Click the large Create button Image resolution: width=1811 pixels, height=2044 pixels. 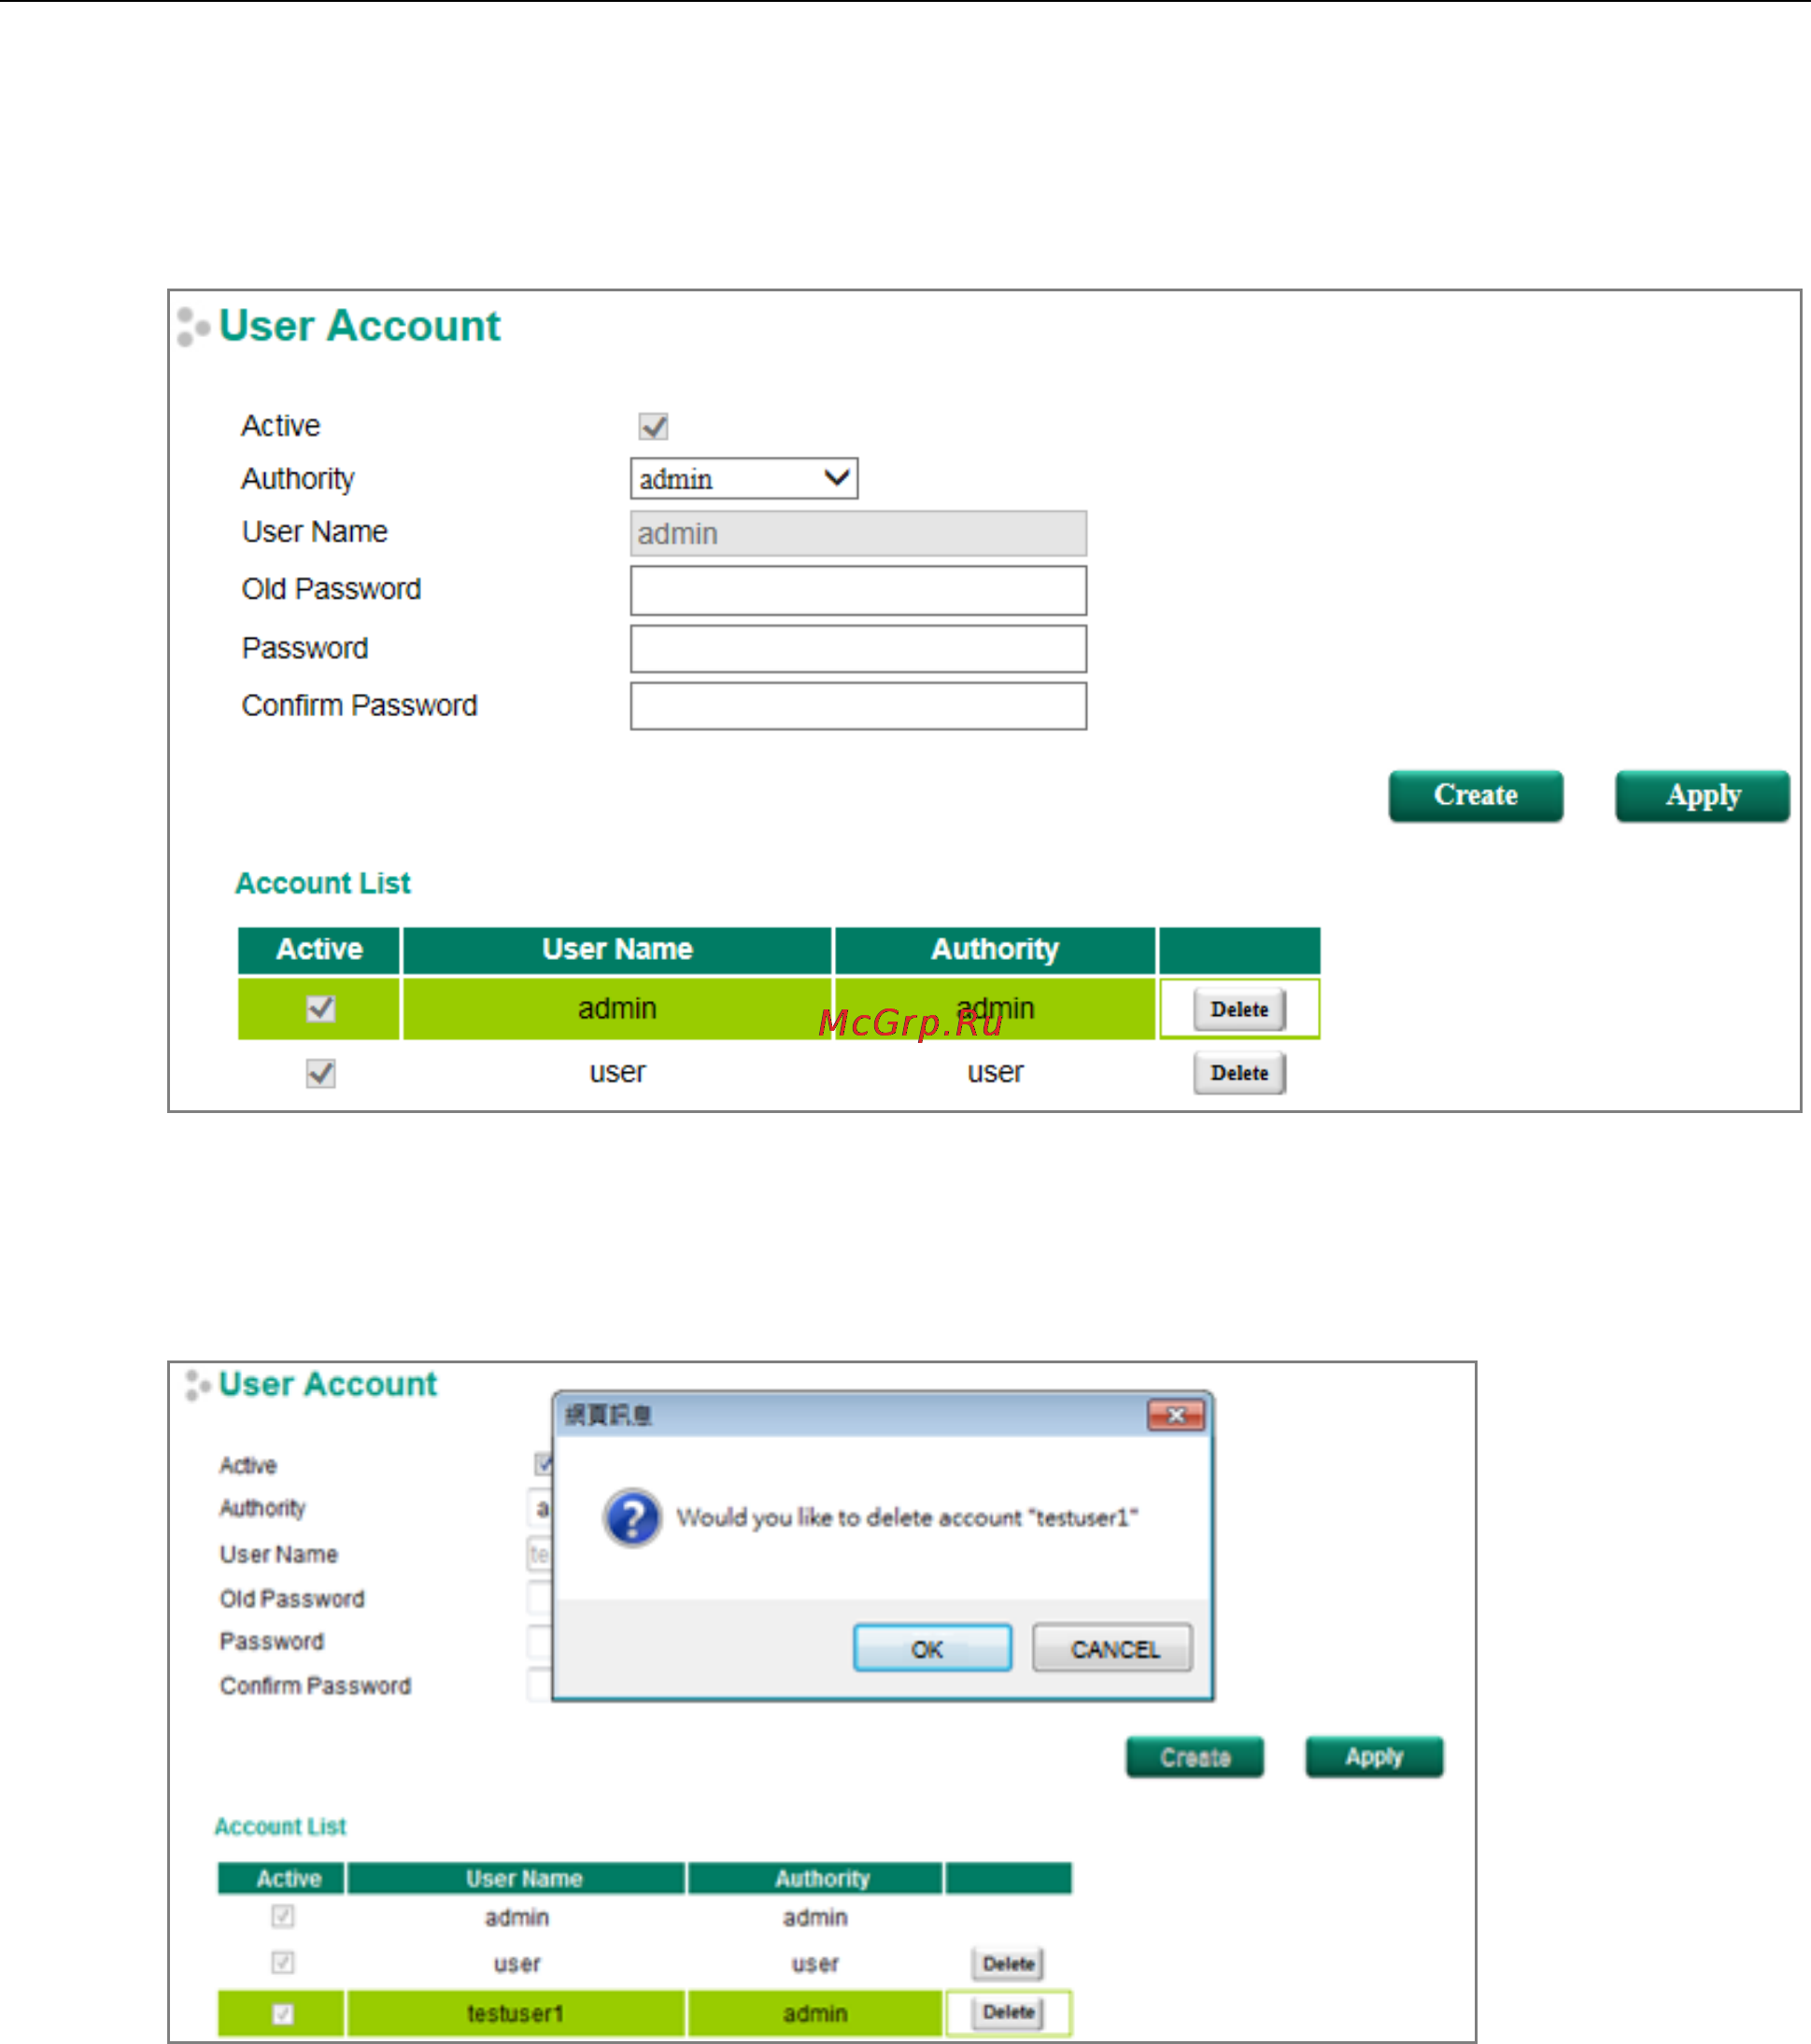pos(1476,796)
